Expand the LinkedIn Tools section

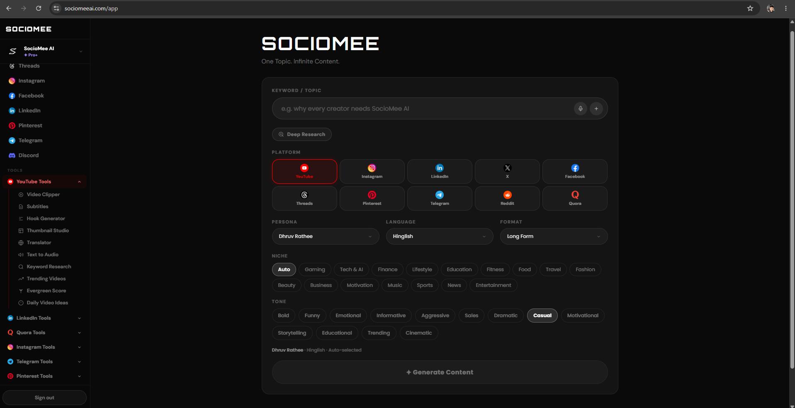click(x=44, y=318)
